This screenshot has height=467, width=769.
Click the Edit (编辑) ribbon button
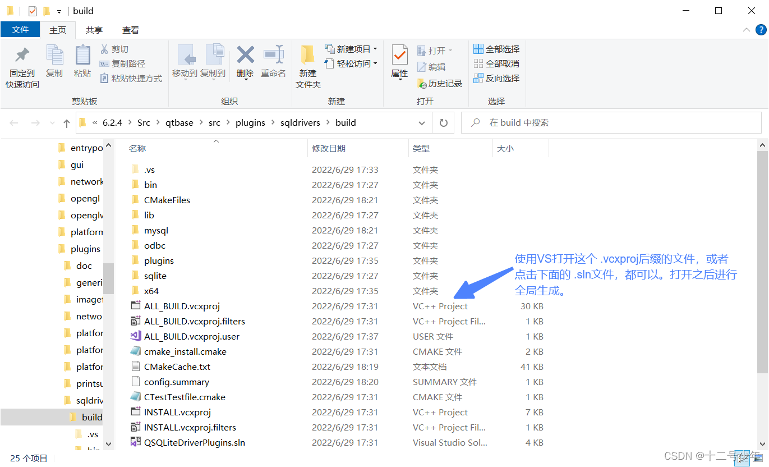click(431, 67)
